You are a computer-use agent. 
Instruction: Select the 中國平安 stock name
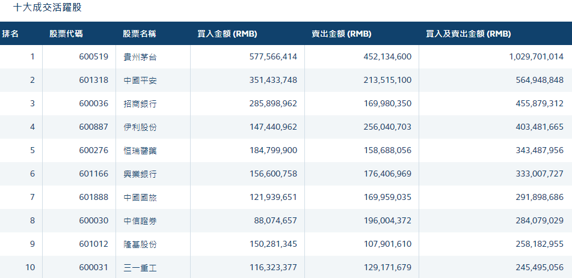pyautogui.click(x=140, y=80)
